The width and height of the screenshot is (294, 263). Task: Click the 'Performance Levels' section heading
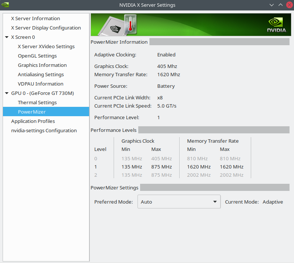click(x=113, y=130)
